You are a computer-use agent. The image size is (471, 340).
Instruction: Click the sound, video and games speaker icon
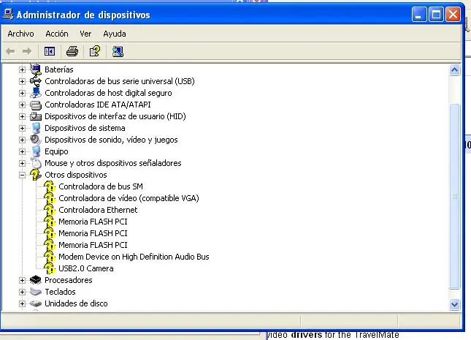36,140
